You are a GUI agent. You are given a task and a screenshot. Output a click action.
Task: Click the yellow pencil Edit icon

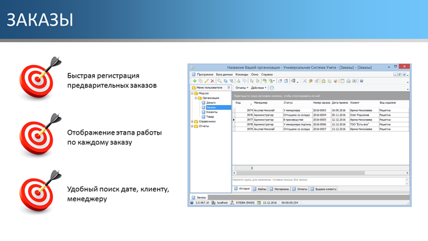[x=207, y=81]
